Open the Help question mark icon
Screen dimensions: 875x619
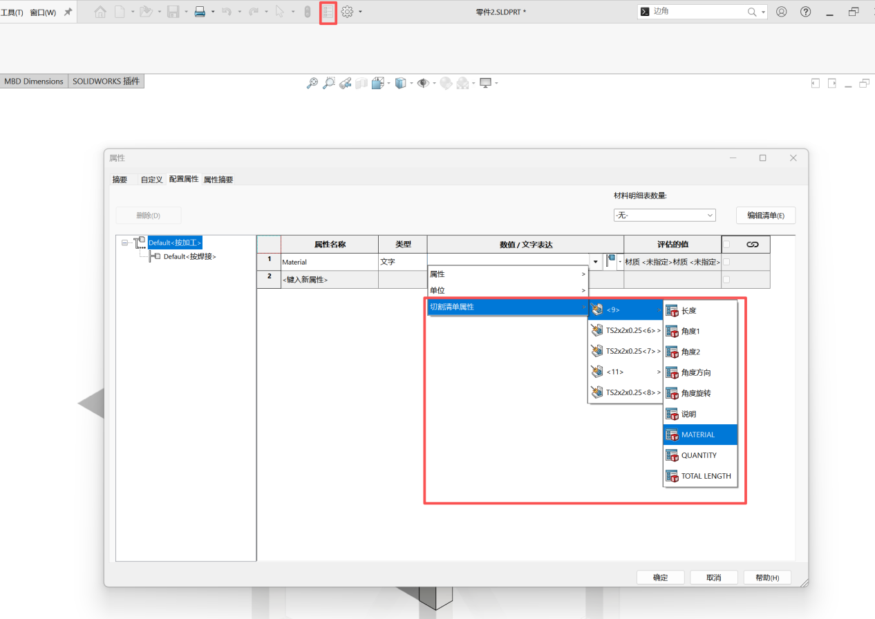pyautogui.click(x=805, y=12)
